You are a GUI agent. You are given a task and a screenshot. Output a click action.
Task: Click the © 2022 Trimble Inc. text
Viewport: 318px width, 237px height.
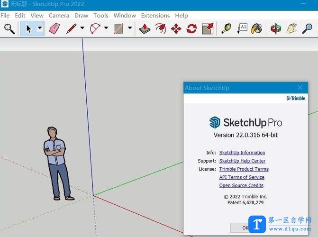click(x=245, y=197)
